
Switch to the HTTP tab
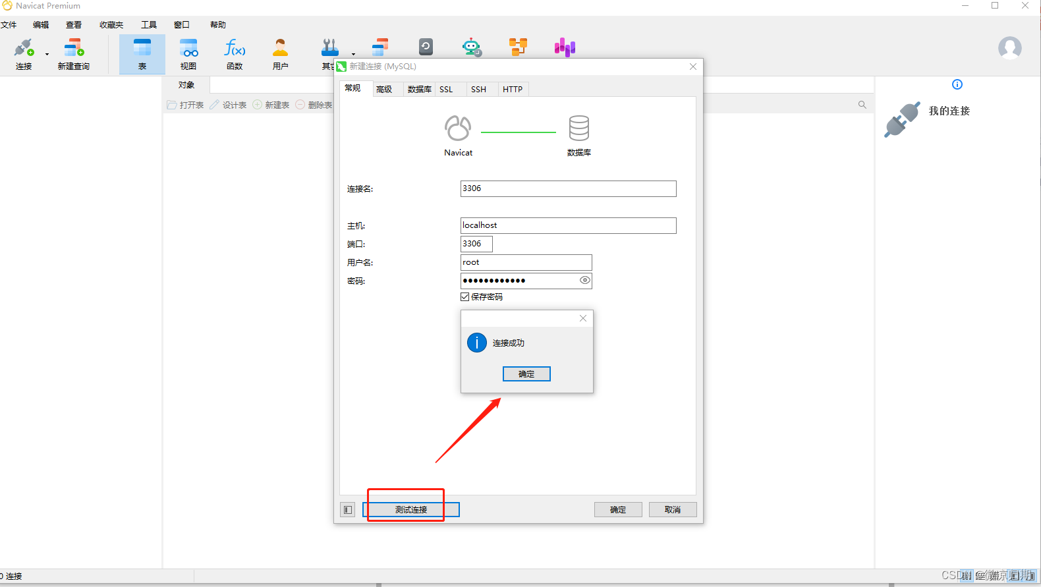[x=513, y=90]
